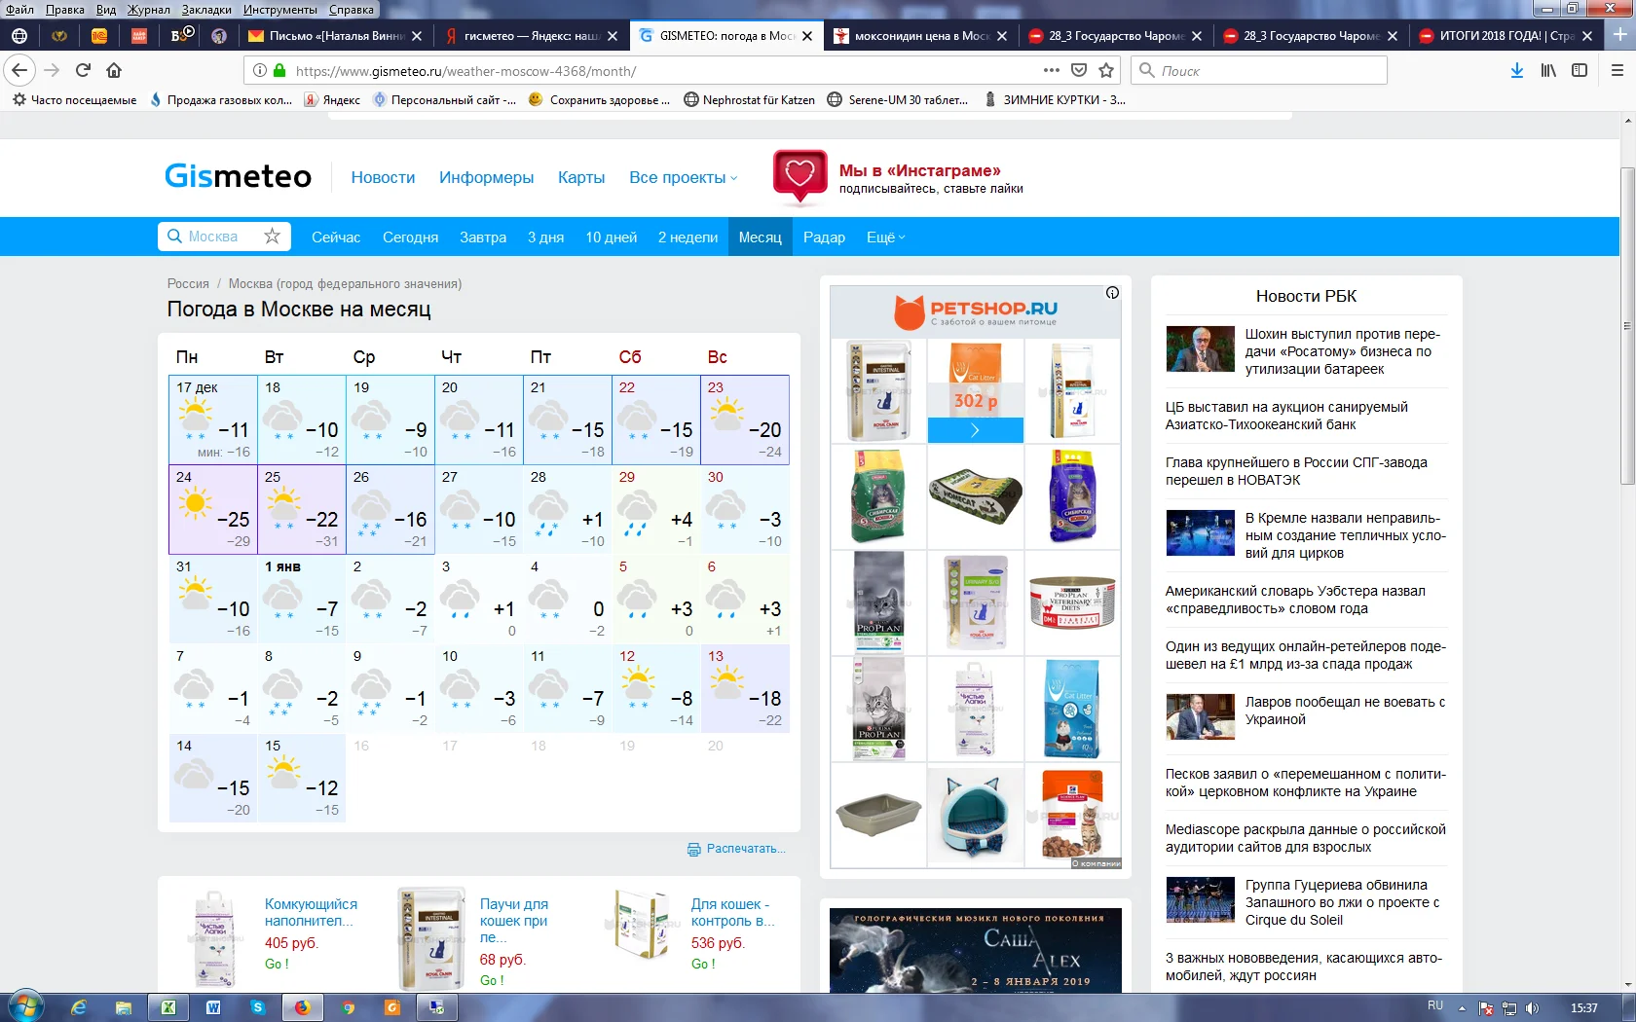Viewport: 1636px width, 1022px height.
Task: Open news about Лавров и Украина
Action: click(x=1345, y=711)
